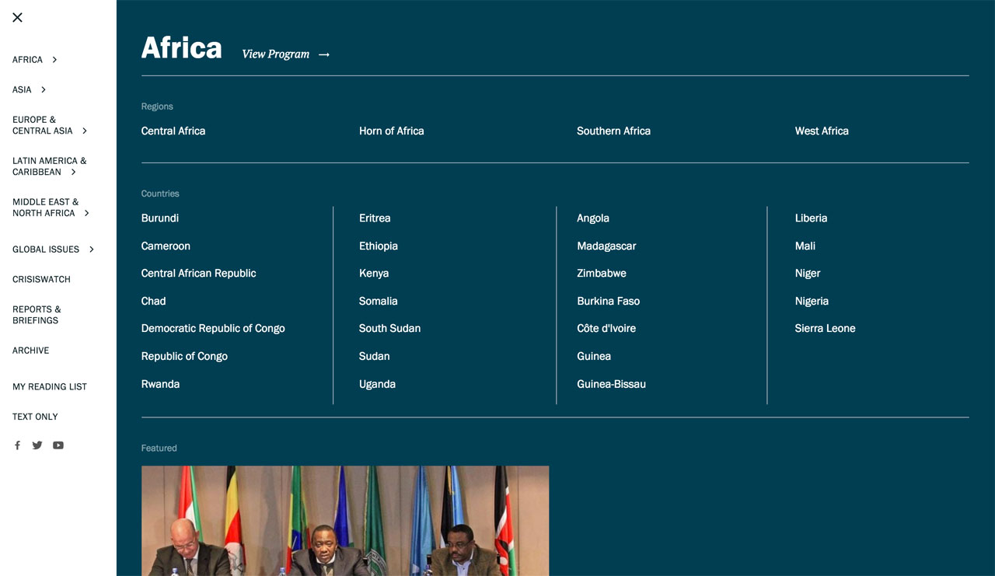Image resolution: width=995 pixels, height=576 pixels.
Task: Expand Middle East & North Africa chevron
Action: 86,213
